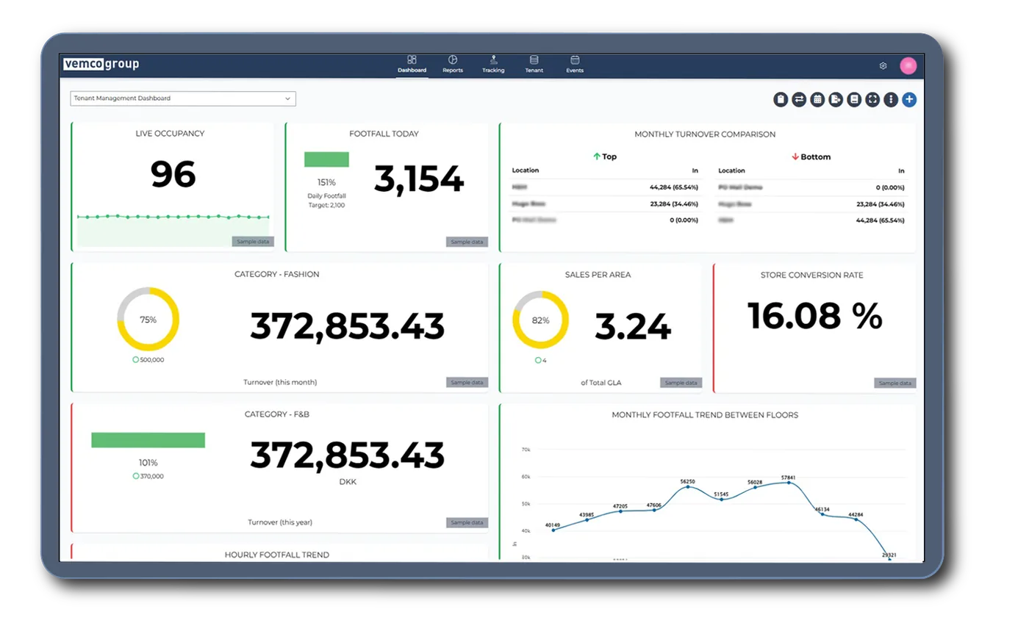Click the book icon in the toolbar

[x=854, y=99]
